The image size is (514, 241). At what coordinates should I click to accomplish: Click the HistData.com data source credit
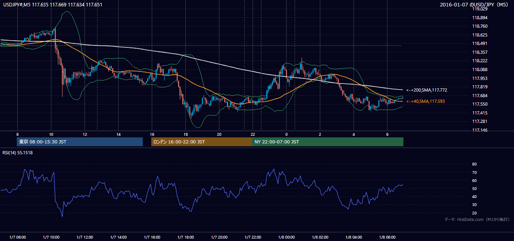click(477, 219)
